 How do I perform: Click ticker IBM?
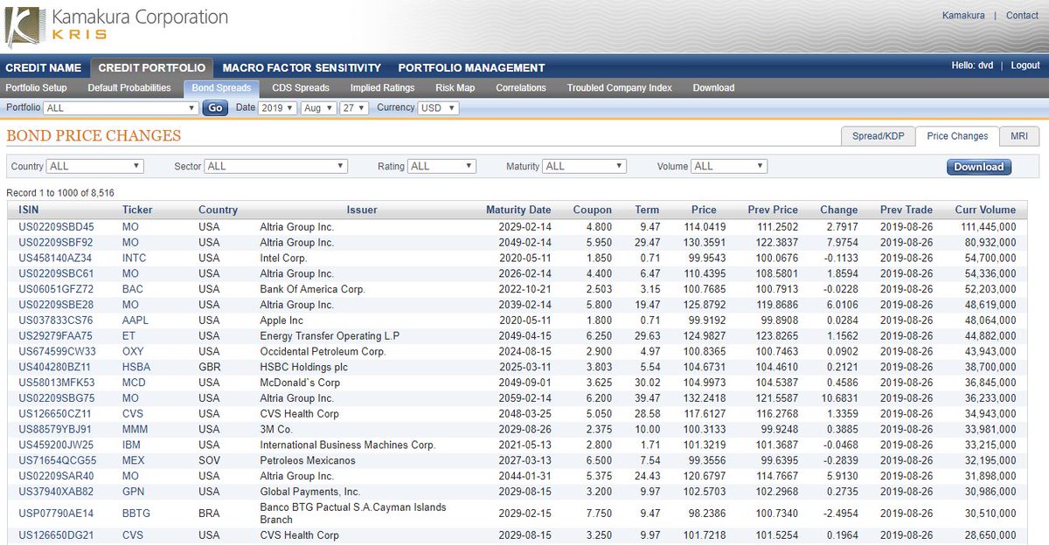130,445
